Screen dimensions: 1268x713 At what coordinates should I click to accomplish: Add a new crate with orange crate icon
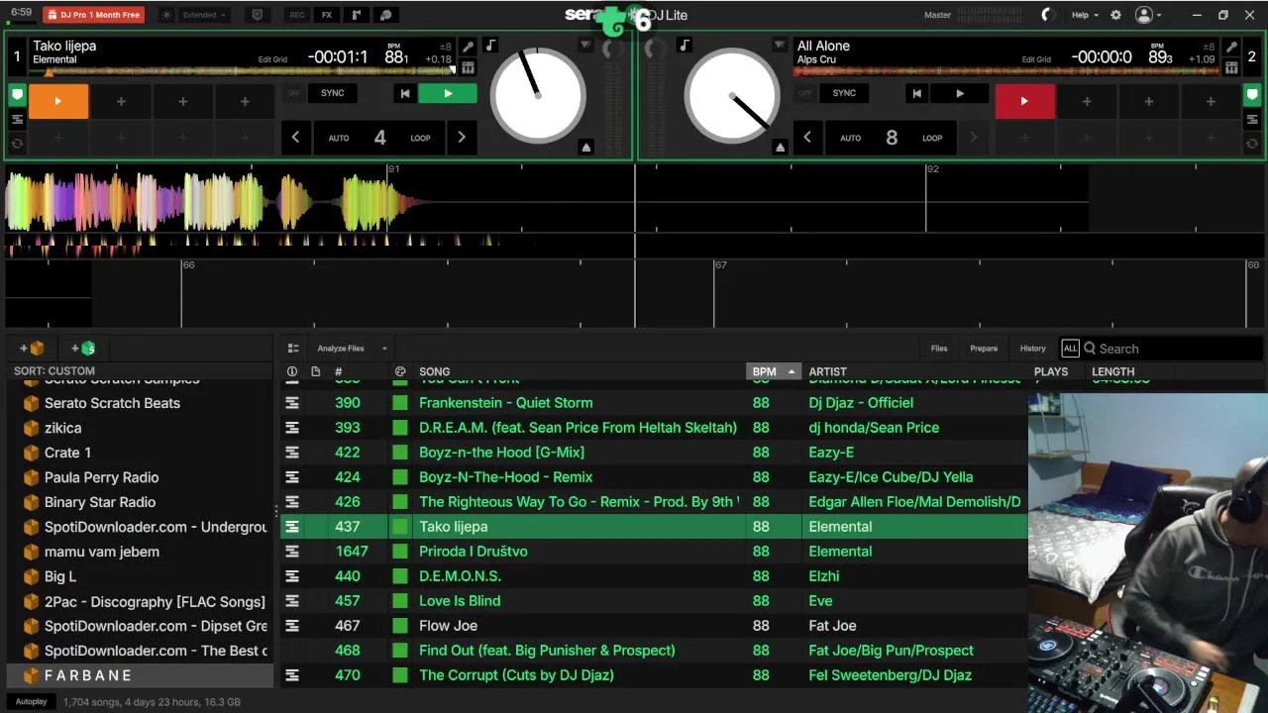coord(32,349)
